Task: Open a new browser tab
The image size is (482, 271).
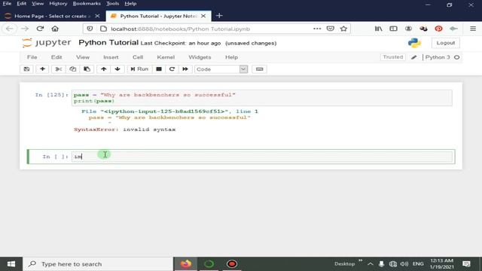Action: 219,16
